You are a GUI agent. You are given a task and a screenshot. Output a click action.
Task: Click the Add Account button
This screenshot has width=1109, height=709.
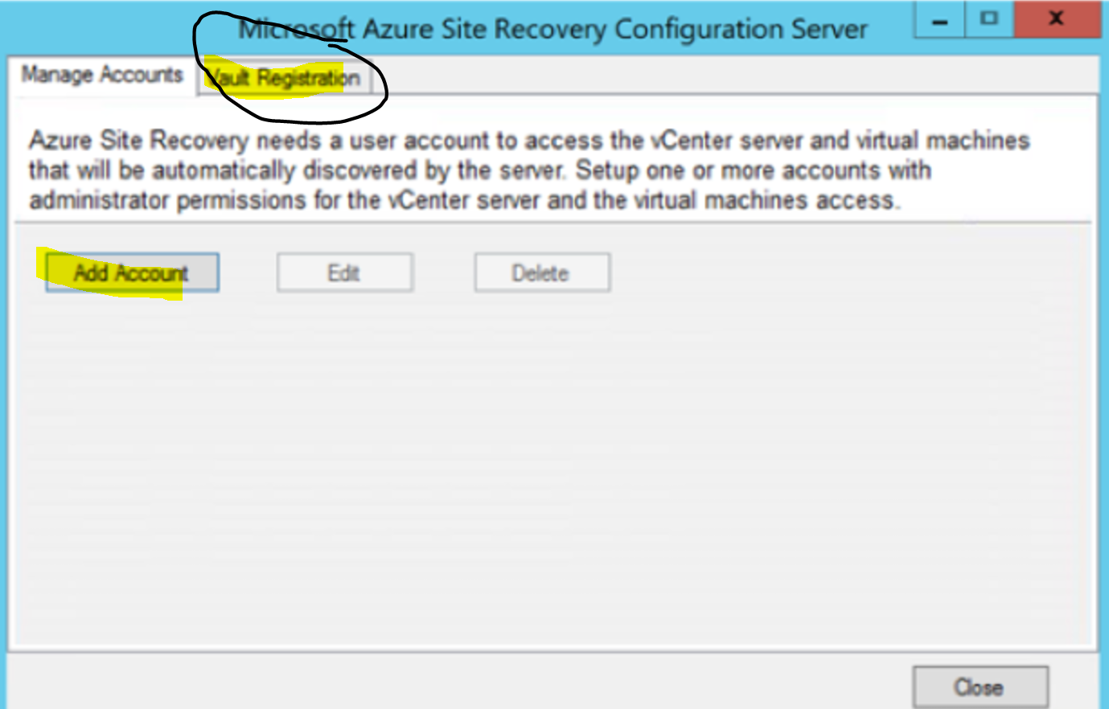tap(132, 273)
